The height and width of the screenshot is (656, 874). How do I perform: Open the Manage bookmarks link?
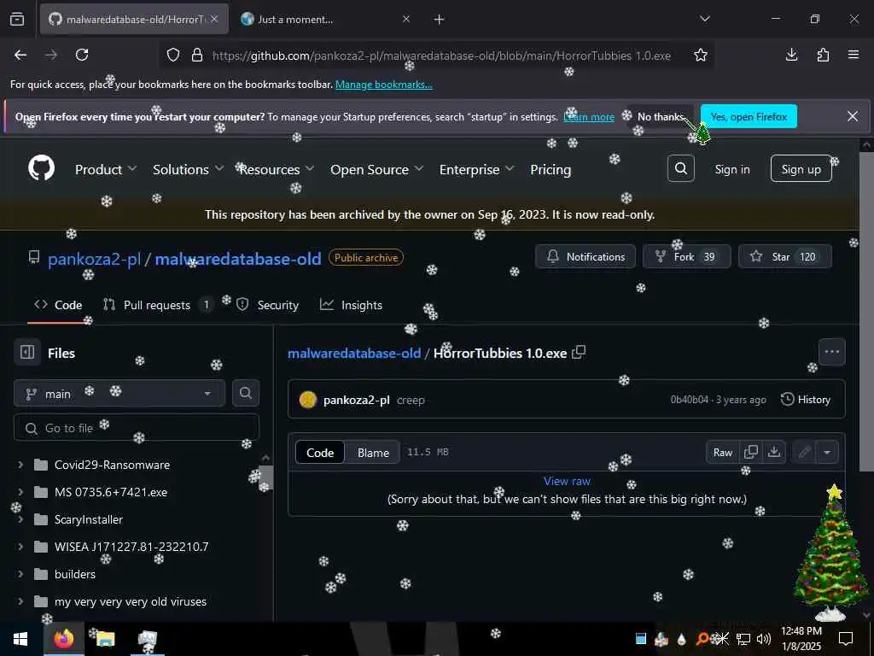(383, 85)
